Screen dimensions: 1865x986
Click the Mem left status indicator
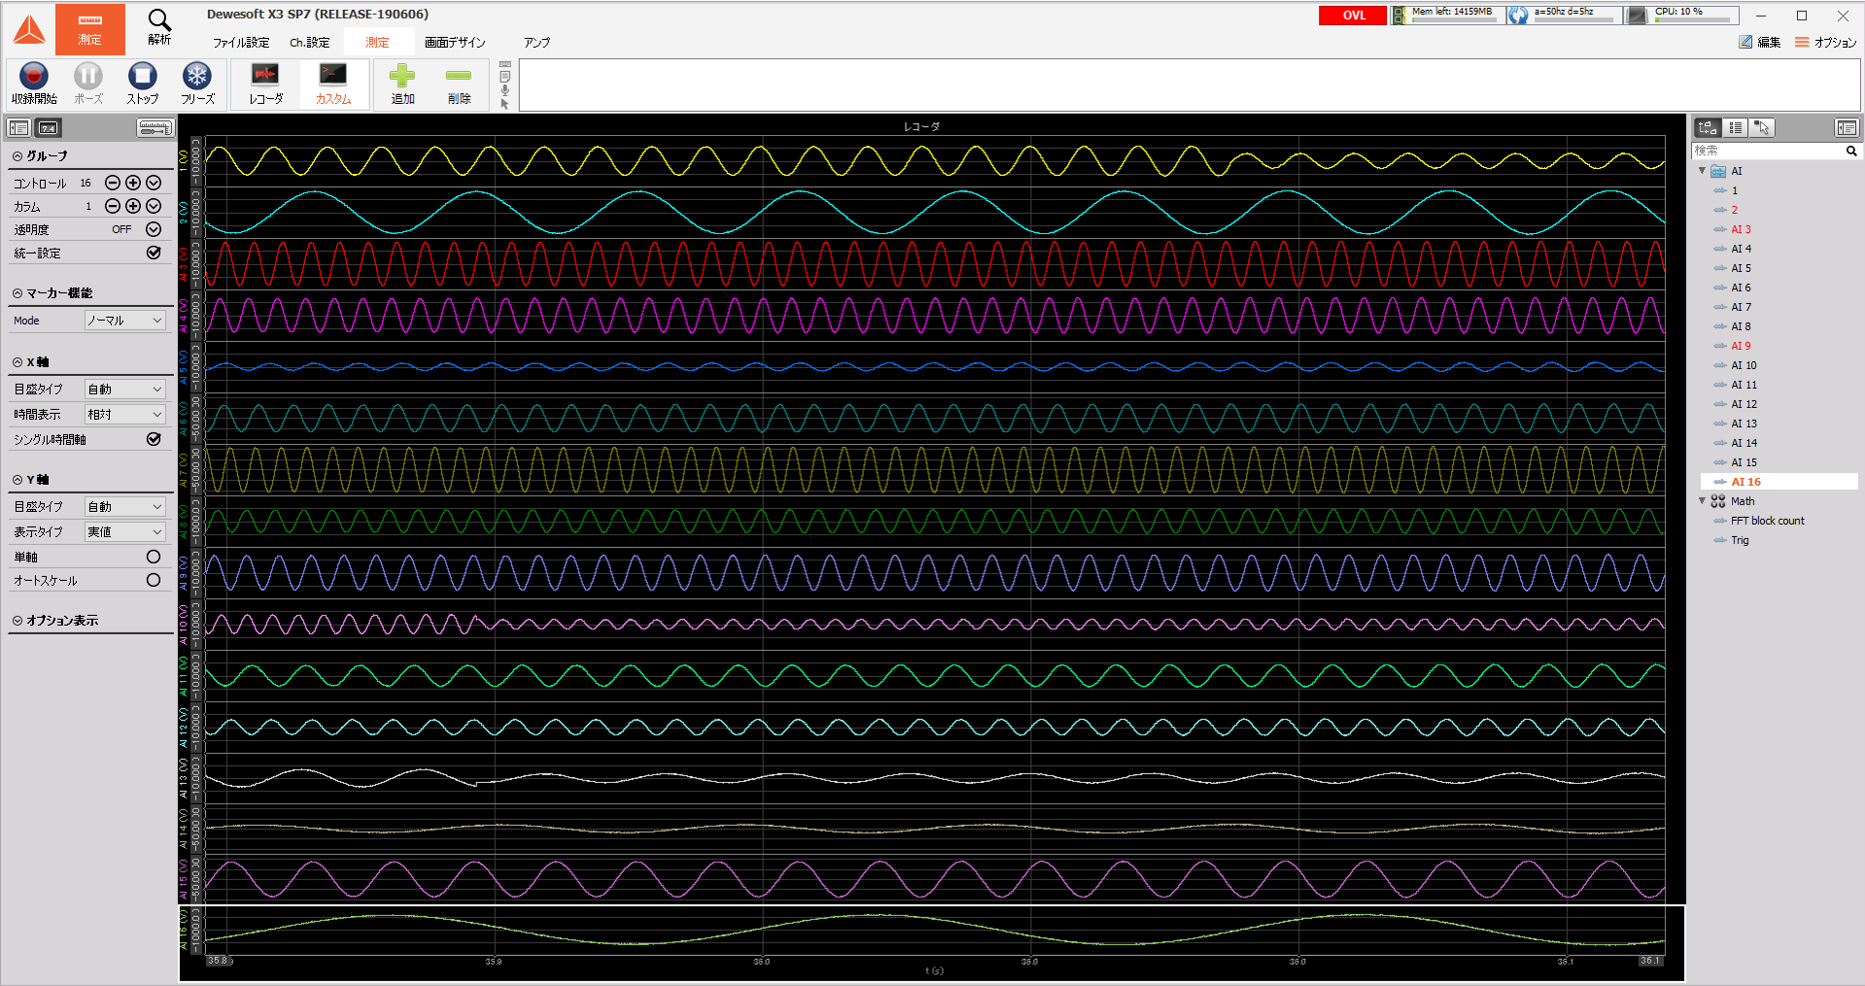(x=1447, y=15)
